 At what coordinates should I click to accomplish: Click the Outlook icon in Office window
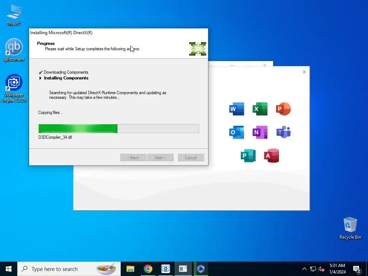click(236, 132)
